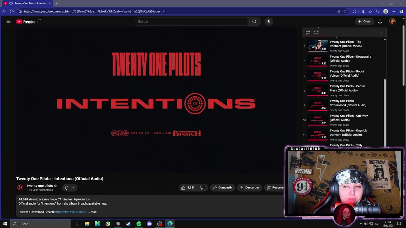Image resolution: width=406 pixels, height=228 pixels.
Task: Open Spotify from taskbar
Action: point(139,224)
